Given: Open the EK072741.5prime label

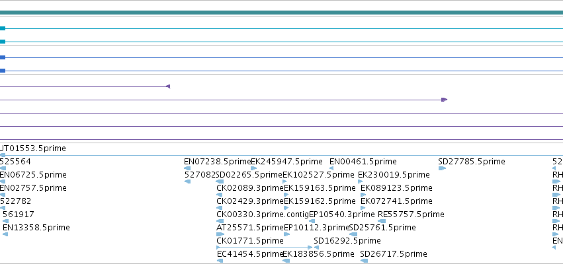Looking at the screenshot, I should pos(396,201).
